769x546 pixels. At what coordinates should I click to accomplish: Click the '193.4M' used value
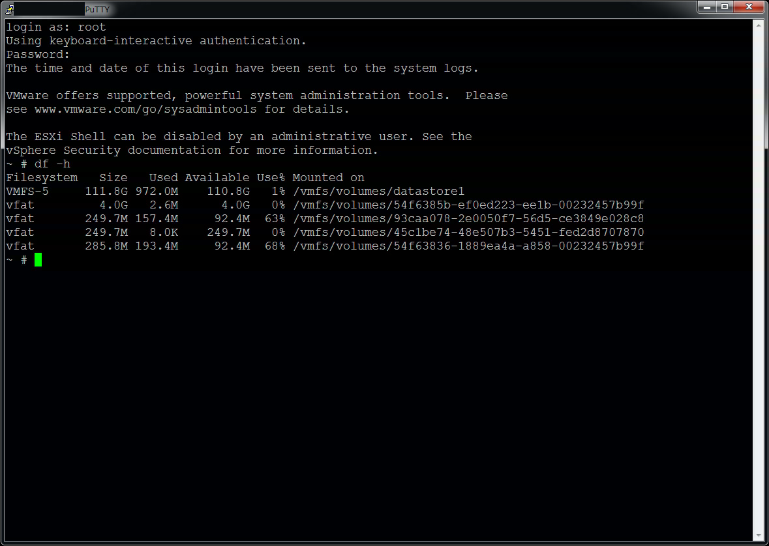[x=157, y=246]
